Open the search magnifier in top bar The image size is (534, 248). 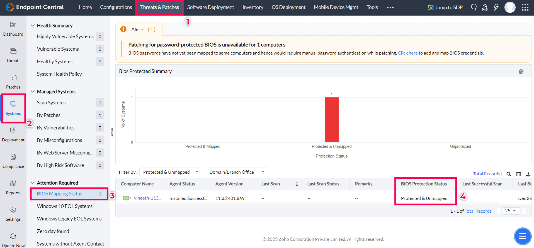click(x=474, y=7)
